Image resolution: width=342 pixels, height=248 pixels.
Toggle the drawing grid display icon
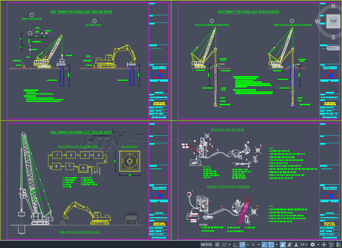click(217, 245)
